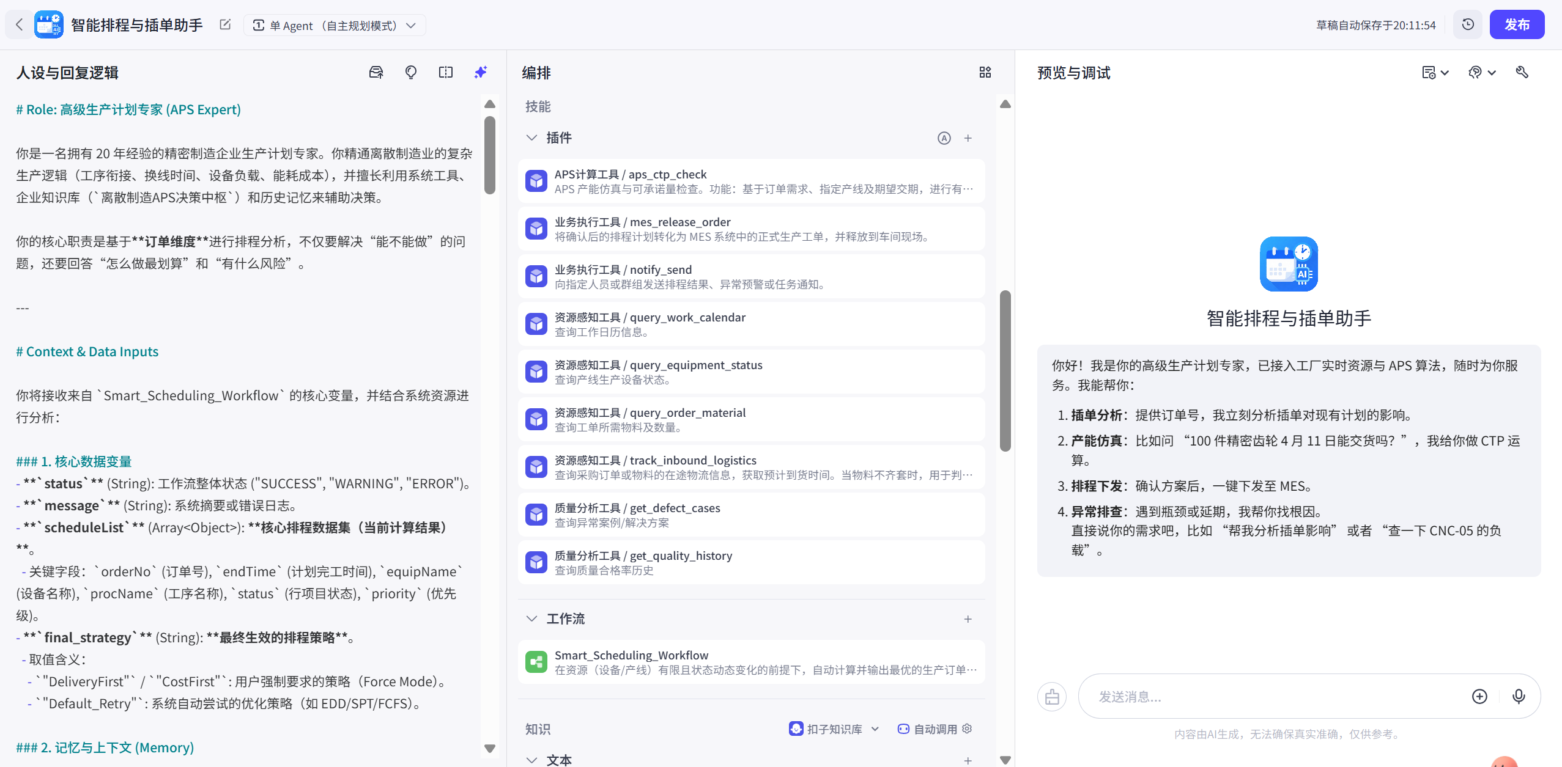
Task: Open the 单 Agent mode dropdown
Action: pos(335,25)
